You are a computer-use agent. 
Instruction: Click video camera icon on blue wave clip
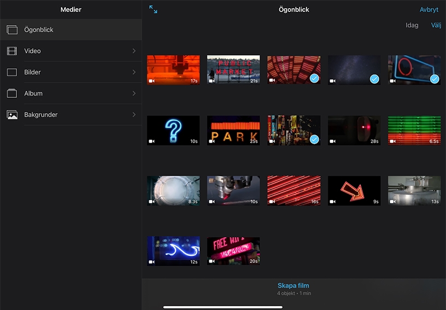(151, 262)
